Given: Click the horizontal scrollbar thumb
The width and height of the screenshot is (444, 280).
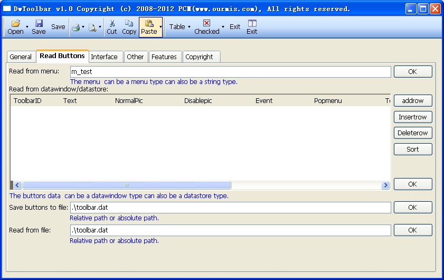Looking at the screenshot, I should (127, 185).
